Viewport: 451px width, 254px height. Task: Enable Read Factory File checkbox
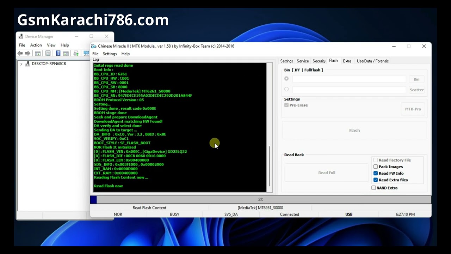(376, 160)
